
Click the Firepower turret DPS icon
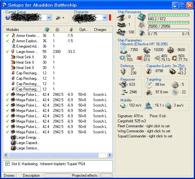pyautogui.click(x=123, y=84)
